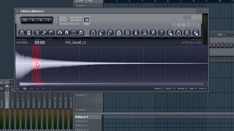
Task: Click the waveform display mode icon
Action: (x=25, y=89)
